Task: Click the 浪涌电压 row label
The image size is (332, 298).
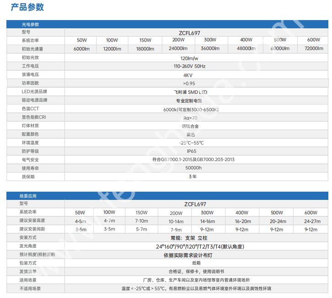Action: [30, 74]
